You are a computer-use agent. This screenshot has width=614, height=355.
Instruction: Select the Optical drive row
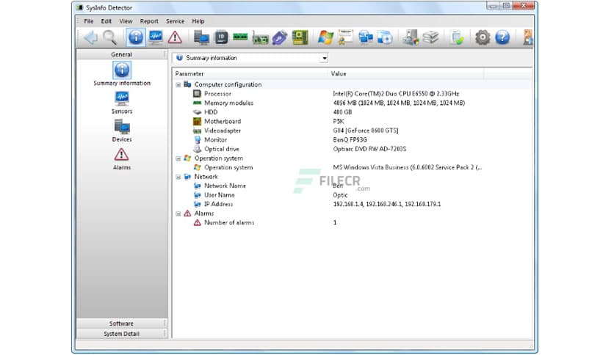(x=352, y=149)
